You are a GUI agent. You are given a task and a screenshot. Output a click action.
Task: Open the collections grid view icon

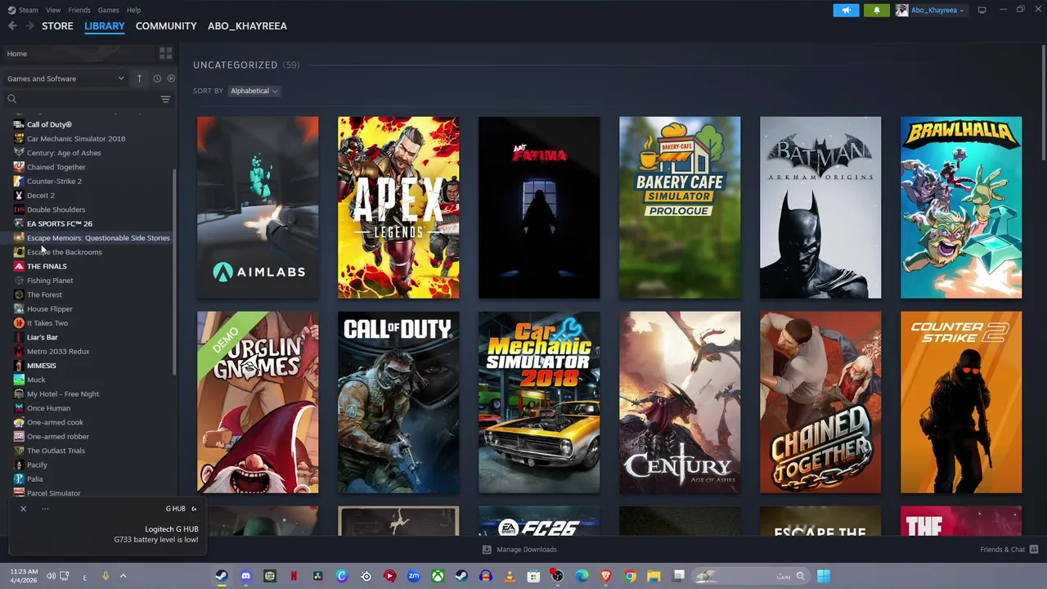[x=166, y=54]
